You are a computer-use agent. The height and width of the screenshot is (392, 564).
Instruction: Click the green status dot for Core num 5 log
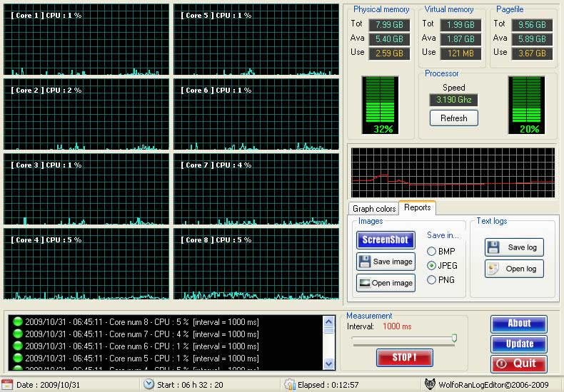click(x=17, y=358)
